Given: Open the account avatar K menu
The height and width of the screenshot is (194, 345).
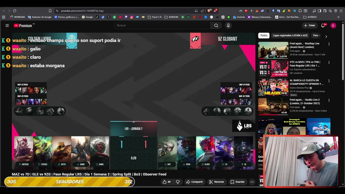Looking at the screenshot, I should [x=333, y=25].
